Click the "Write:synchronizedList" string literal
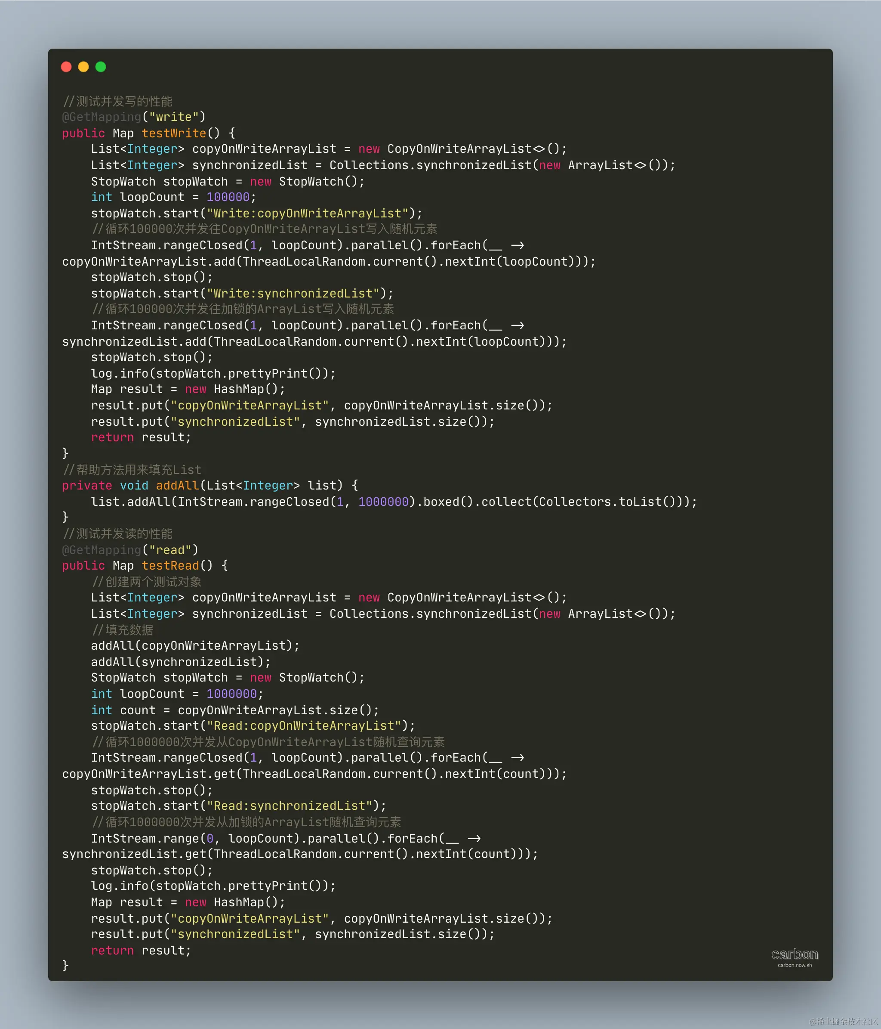This screenshot has height=1029, width=881. pos(293,294)
